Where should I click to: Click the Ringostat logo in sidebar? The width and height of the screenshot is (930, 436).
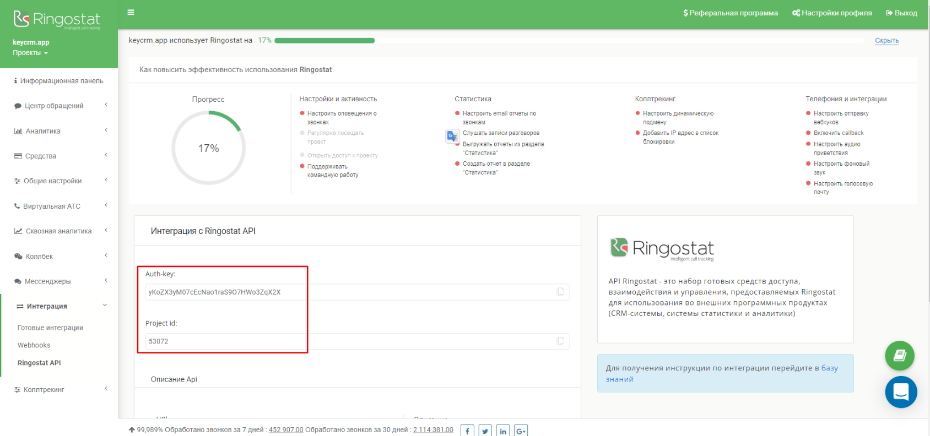pyautogui.click(x=57, y=19)
